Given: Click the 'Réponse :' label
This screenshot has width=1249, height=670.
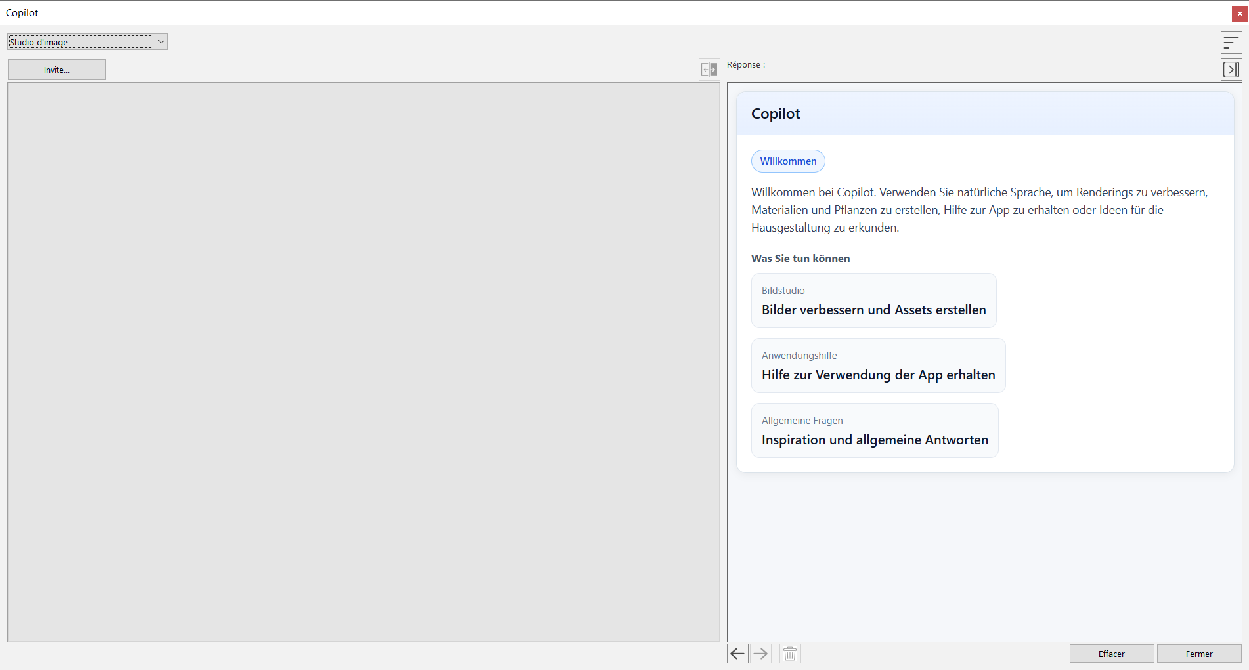Looking at the screenshot, I should (746, 65).
